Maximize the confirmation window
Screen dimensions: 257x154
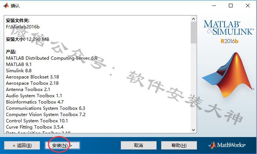click(231, 6)
